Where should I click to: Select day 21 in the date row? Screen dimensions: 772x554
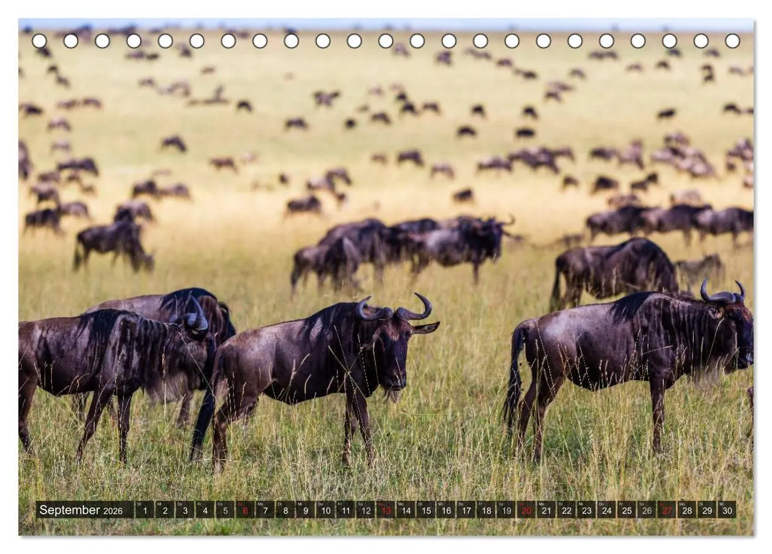(x=546, y=510)
